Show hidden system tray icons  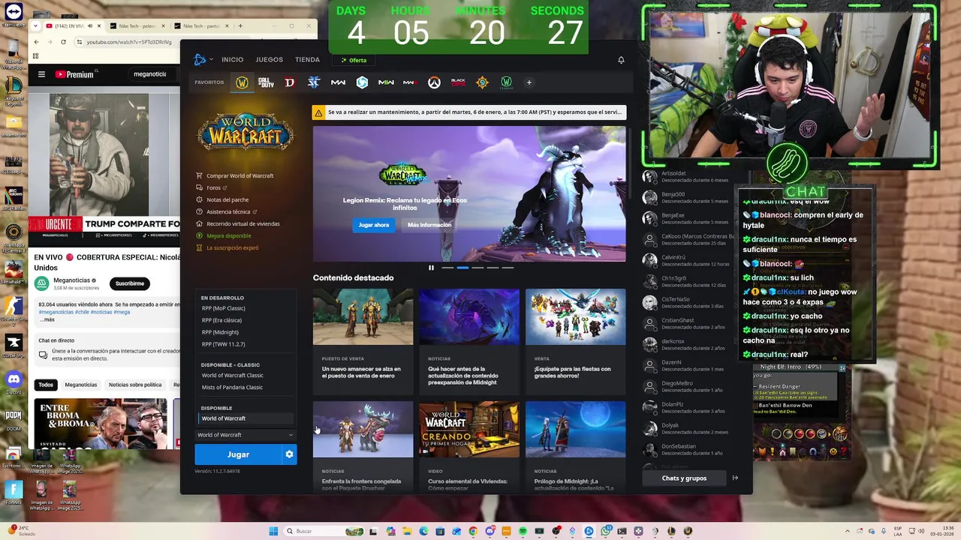pyautogui.click(x=848, y=531)
